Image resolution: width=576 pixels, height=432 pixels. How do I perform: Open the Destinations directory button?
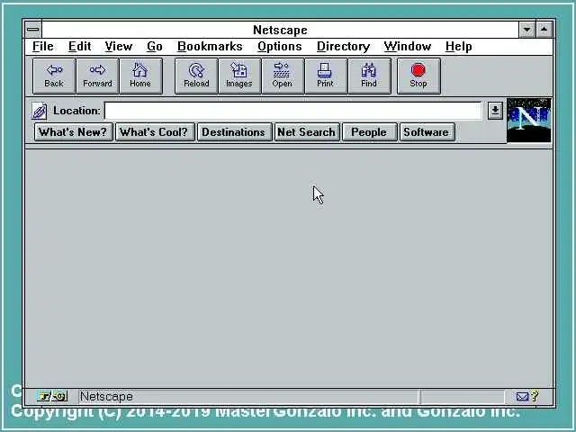pos(234,132)
